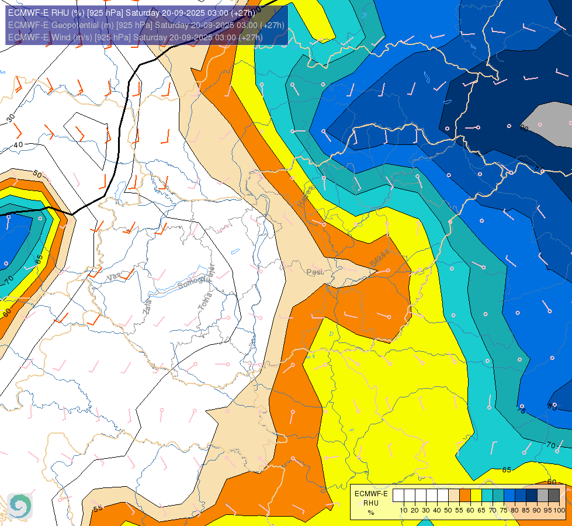Pick the beige 50–55% legend swatch

tap(454, 496)
